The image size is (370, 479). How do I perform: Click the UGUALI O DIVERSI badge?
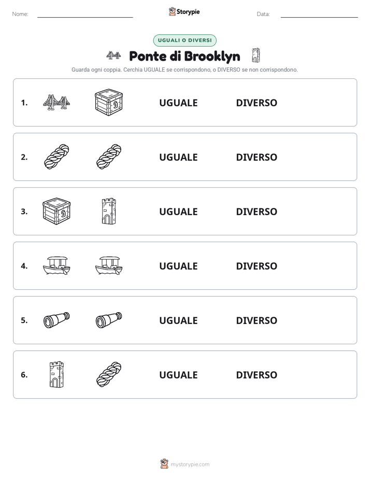[184, 40]
